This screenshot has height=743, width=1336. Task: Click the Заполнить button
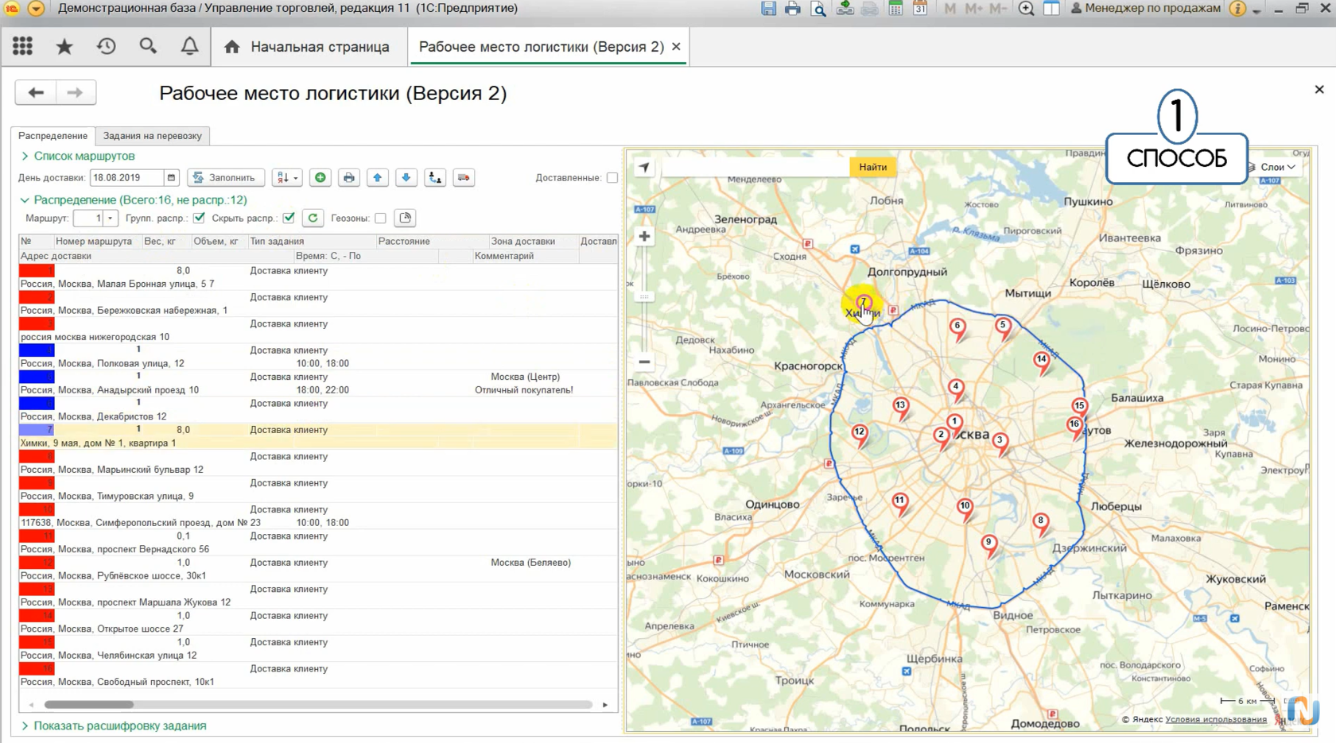pyautogui.click(x=225, y=178)
